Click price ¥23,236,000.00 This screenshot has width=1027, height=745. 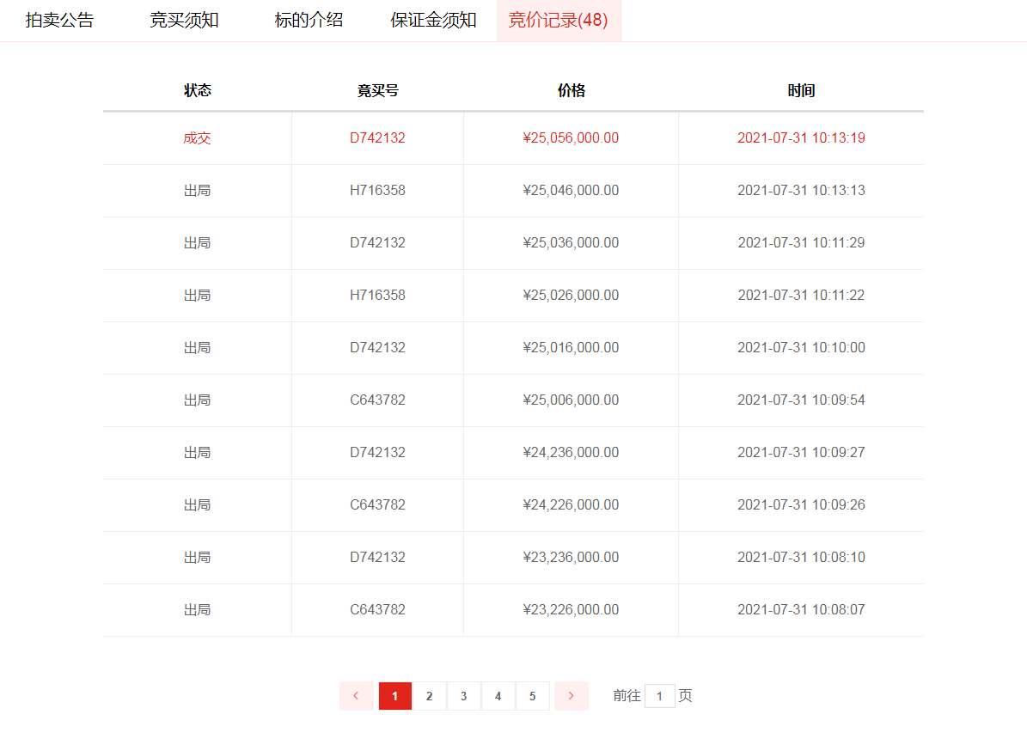pyautogui.click(x=572, y=557)
